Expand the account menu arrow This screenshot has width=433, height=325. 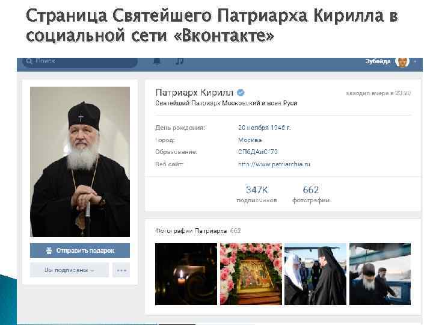[x=415, y=61]
